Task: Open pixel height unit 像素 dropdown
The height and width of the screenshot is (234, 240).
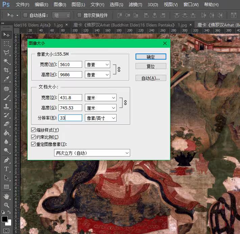Action: [97, 75]
